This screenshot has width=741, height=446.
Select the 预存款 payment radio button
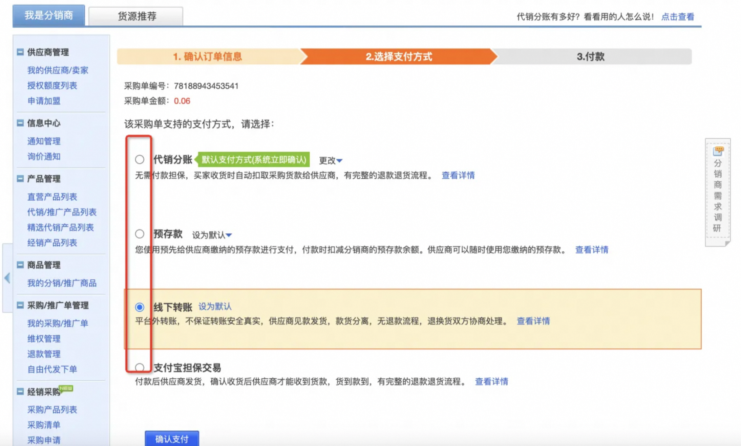coord(140,234)
